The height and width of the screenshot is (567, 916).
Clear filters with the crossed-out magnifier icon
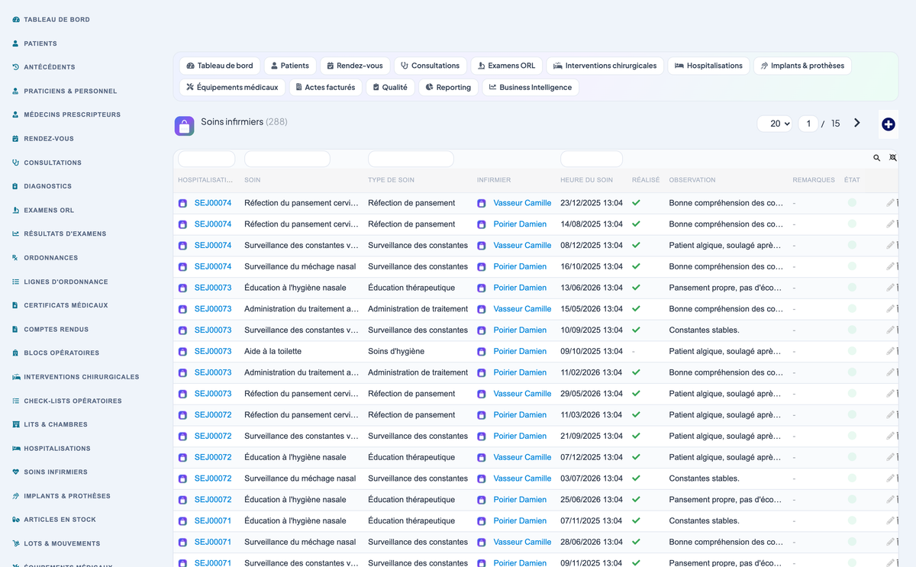point(893,158)
